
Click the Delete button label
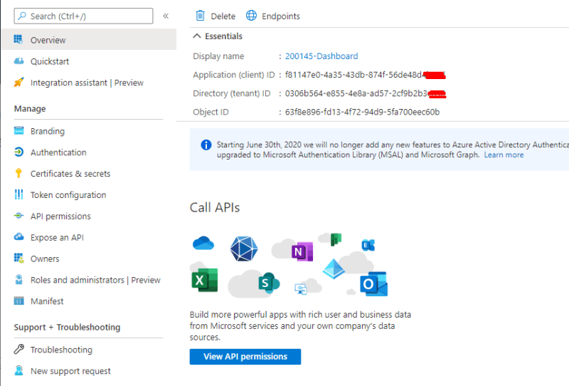tap(223, 16)
